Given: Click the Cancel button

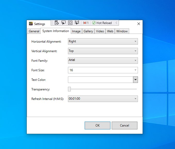Looking at the screenshot, I should pos(125,126).
